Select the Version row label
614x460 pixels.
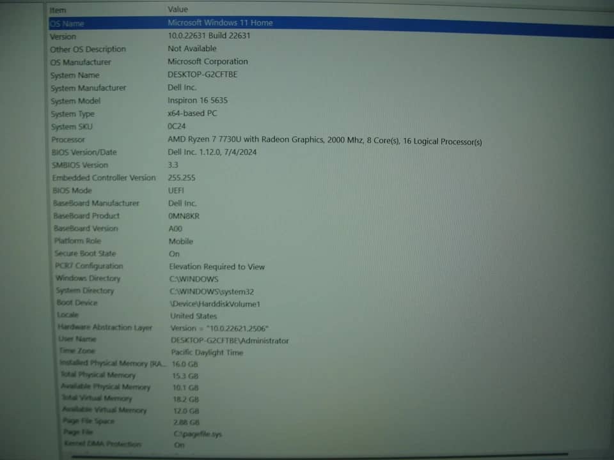point(63,36)
